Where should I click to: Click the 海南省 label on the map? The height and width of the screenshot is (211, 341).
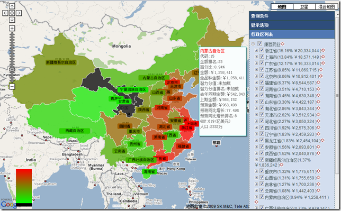point(149,171)
